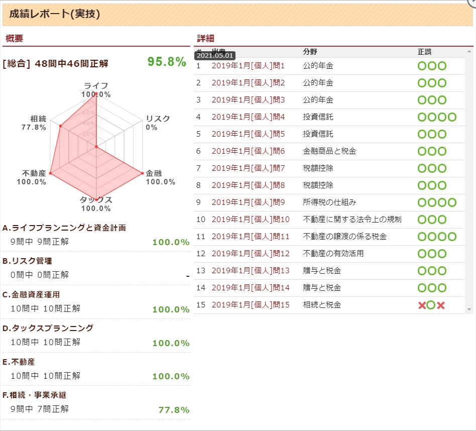The width and height of the screenshot is (476, 431).
Task: Click the green circle between the ✕ marks on 問15
Action: pyautogui.click(x=432, y=304)
